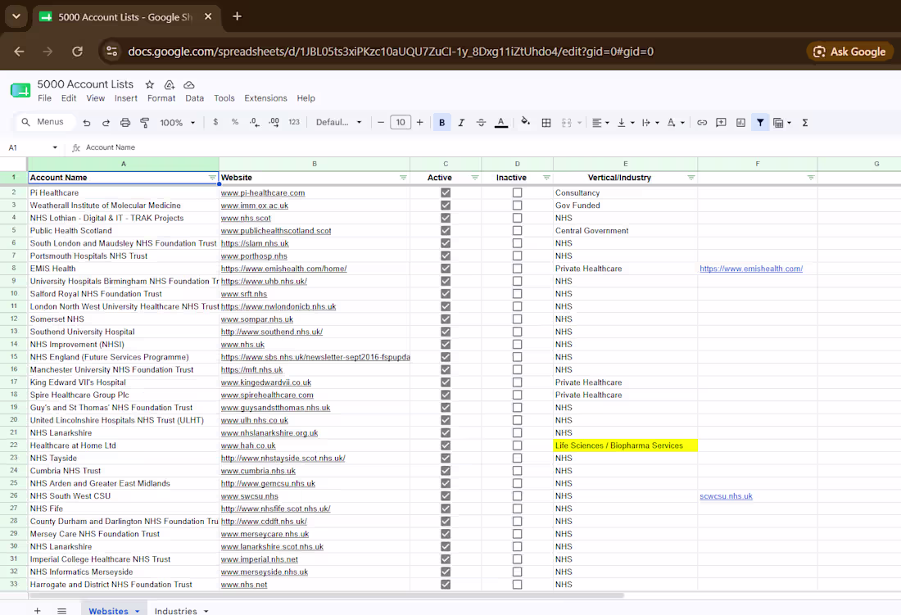The image size is (901, 615).
Task: Star the 5000 Account Lists document
Action: 150,84
